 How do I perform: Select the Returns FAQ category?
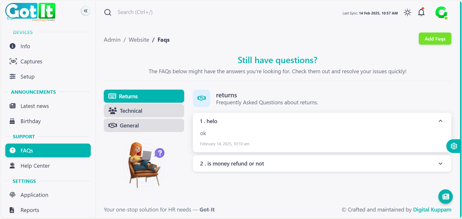(x=144, y=96)
